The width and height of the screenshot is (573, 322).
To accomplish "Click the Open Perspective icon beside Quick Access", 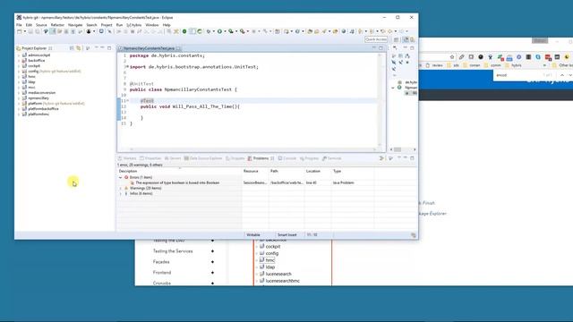I will [396, 39].
